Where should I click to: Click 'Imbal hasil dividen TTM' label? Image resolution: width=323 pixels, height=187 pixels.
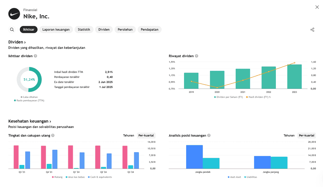pyautogui.click(x=69, y=72)
